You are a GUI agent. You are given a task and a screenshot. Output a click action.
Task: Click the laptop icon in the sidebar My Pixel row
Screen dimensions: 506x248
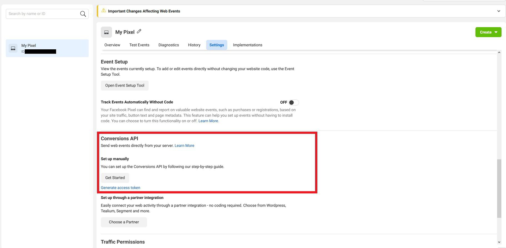[x=13, y=48]
